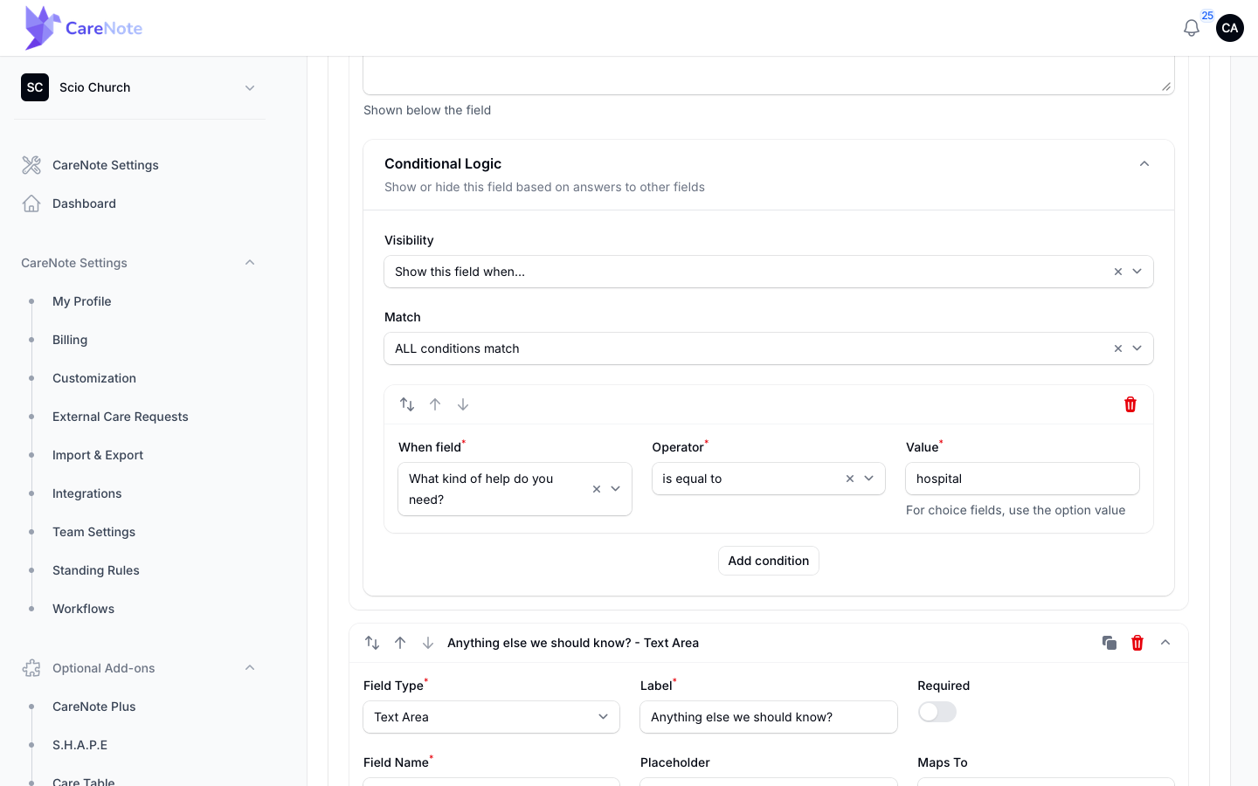Open the Standing Rules page
The width and height of the screenshot is (1258, 786).
[96, 570]
